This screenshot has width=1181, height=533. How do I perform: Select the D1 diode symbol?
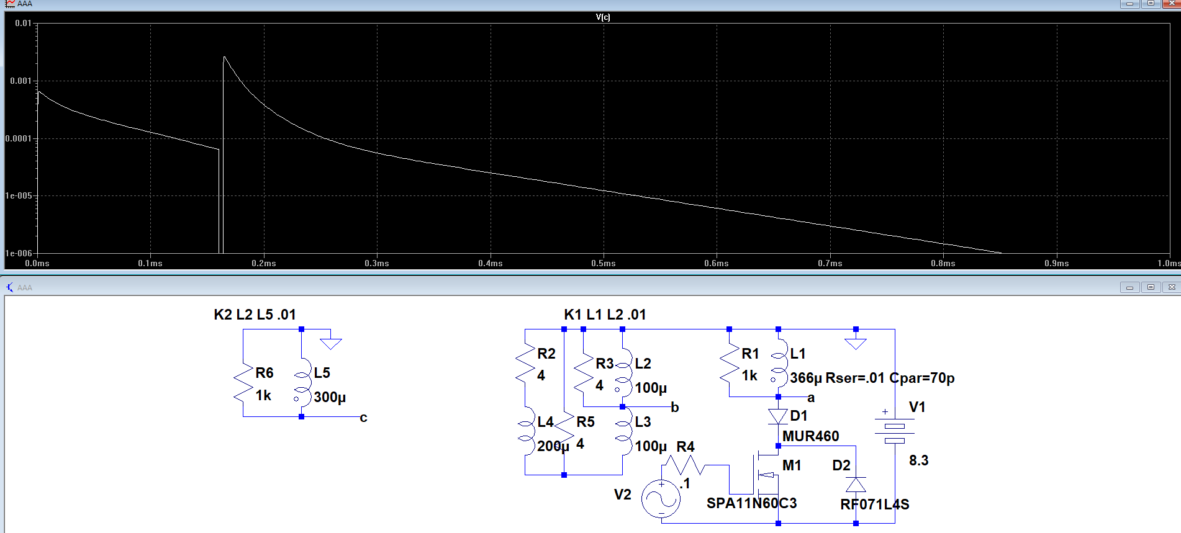click(778, 416)
